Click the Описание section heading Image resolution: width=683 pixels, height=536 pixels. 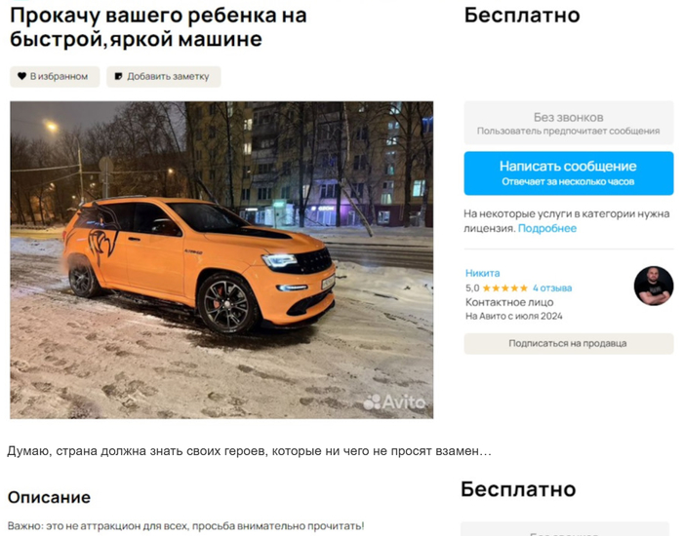coord(49,497)
